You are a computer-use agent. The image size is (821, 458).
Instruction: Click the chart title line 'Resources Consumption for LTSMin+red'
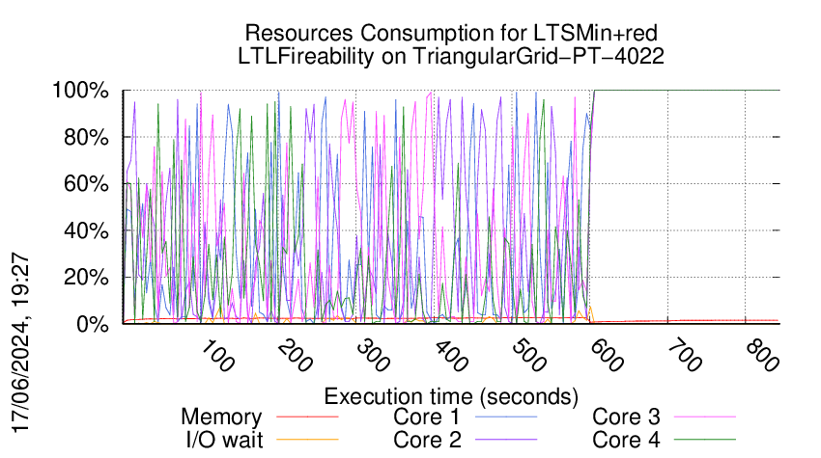point(451,33)
